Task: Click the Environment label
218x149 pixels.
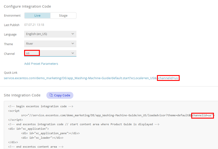Action: click(x=12, y=16)
